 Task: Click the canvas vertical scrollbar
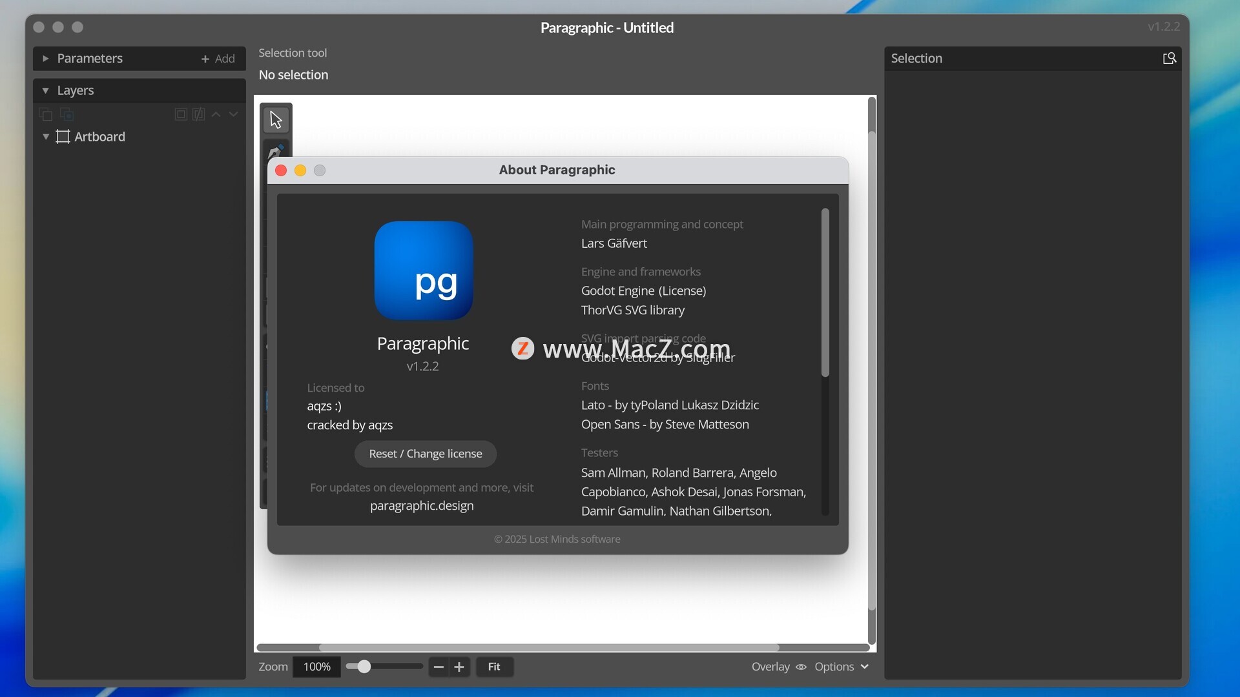(871, 371)
